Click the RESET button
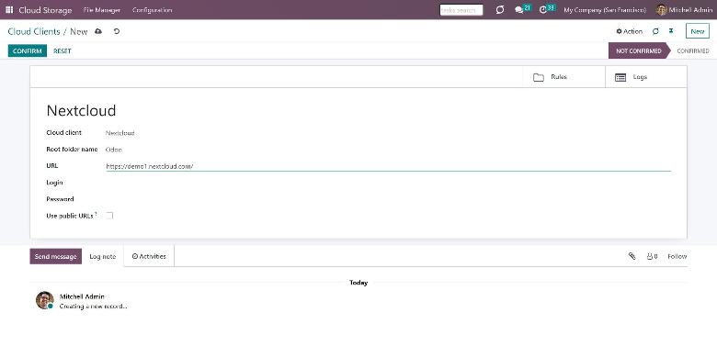Image resolution: width=717 pixels, height=346 pixels. coord(63,51)
